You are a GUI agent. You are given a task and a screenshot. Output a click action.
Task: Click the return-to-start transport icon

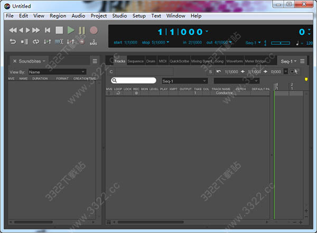48,31
